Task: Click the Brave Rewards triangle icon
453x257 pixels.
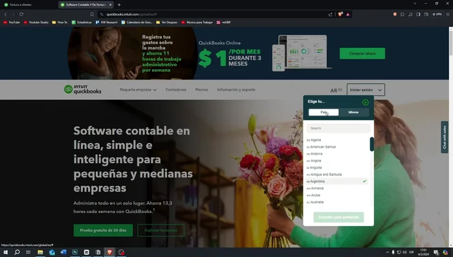Action: (348, 14)
